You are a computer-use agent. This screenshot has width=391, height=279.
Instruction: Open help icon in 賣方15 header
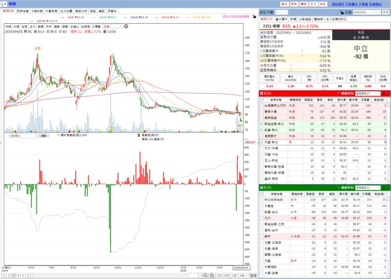338,187
